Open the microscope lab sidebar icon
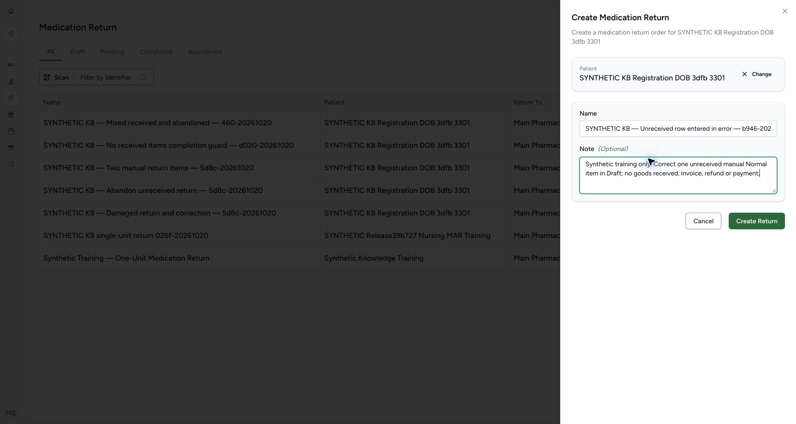 coord(11,81)
